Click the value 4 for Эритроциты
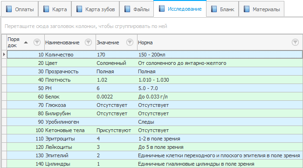Screen dimensions: 303x168 click(98, 139)
